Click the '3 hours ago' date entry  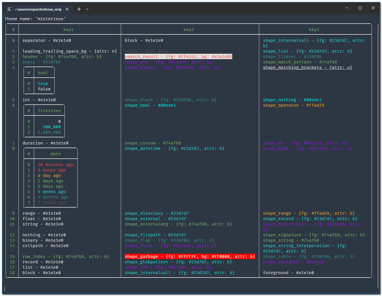[52, 170]
